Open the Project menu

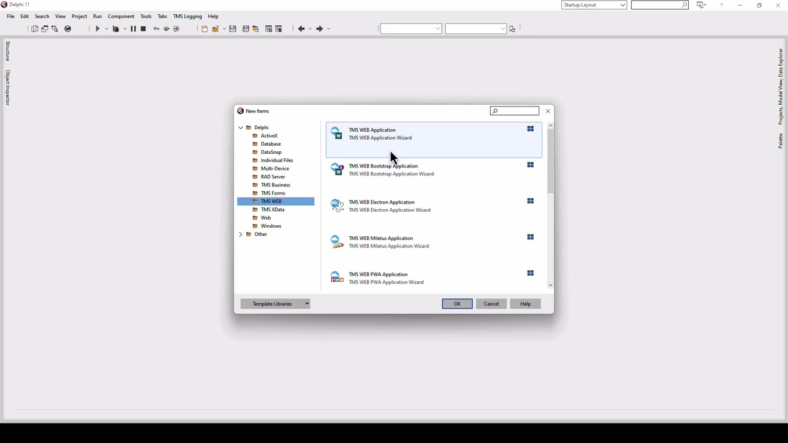[79, 17]
